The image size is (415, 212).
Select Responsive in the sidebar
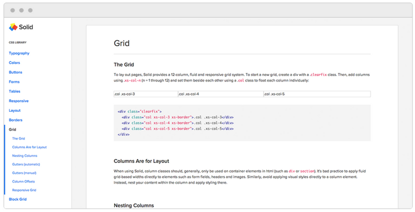click(x=18, y=101)
